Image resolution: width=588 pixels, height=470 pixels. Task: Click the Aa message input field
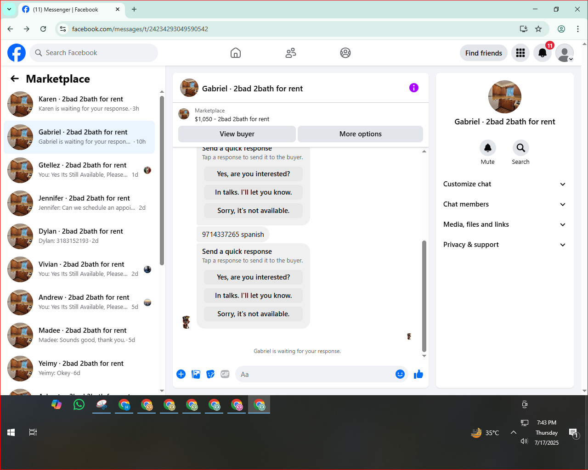(x=315, y=374)
